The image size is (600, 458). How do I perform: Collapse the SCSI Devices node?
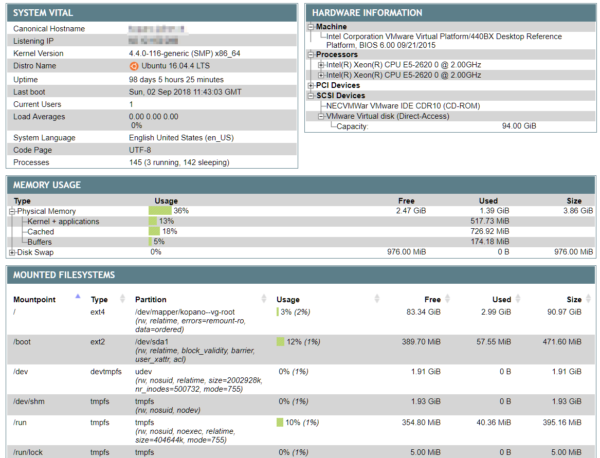pyautogui.click(x=311, y=96)
